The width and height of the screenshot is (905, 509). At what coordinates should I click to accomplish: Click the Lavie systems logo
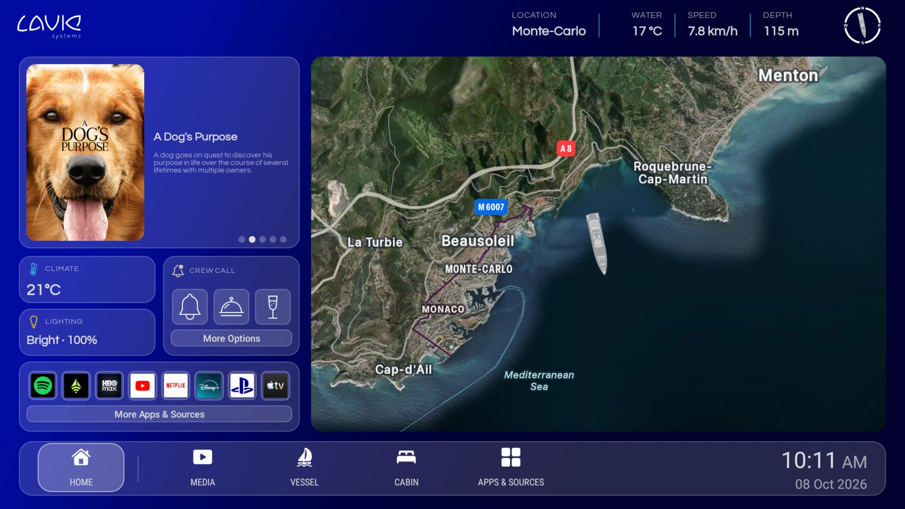coord(49,26)
